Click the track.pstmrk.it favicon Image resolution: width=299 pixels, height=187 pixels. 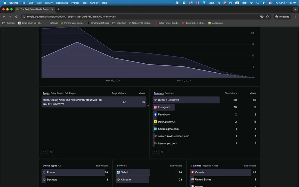(155, 122)
